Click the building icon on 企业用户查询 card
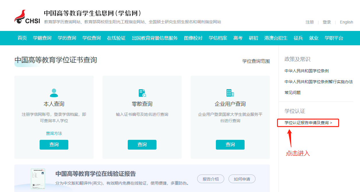The image size is (360, 192). [x=230, y=92]
